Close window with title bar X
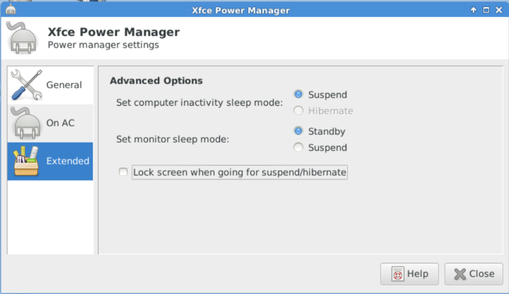Screen dimensions: 509x294 [499, 10]
